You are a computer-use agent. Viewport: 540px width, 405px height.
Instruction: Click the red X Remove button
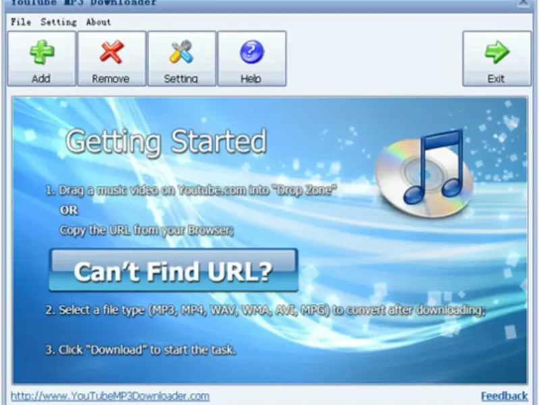pos(112,59)
